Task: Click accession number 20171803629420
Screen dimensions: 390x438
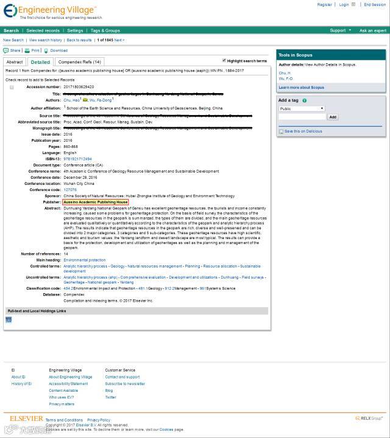Action: point(79,87)
